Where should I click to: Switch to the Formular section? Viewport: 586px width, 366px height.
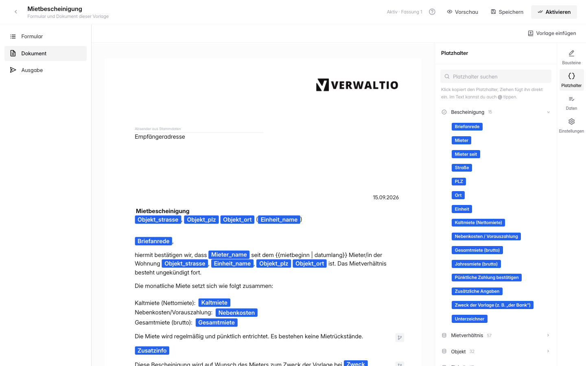tap(46, 37)
